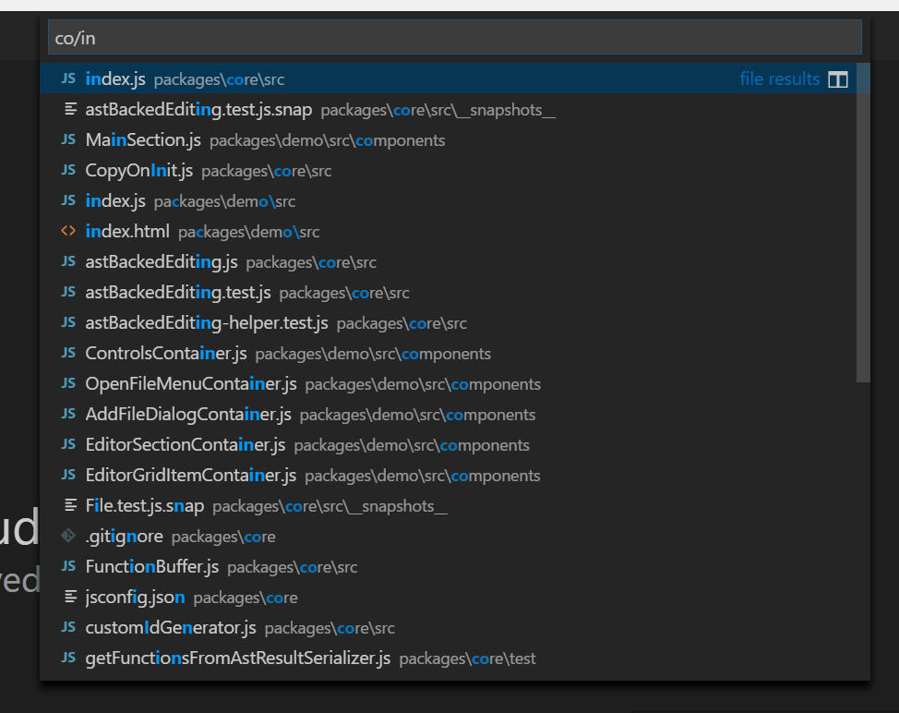Click the JS icon beside astBackedEditing.js

(x=68, y=261)
